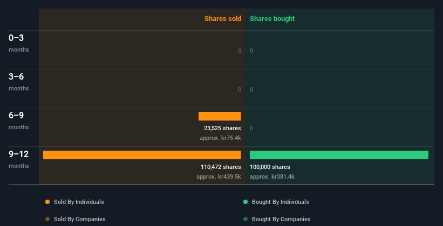Click the sold zero in 0–3 months row

pyautogui.click(x=240, y=51)
